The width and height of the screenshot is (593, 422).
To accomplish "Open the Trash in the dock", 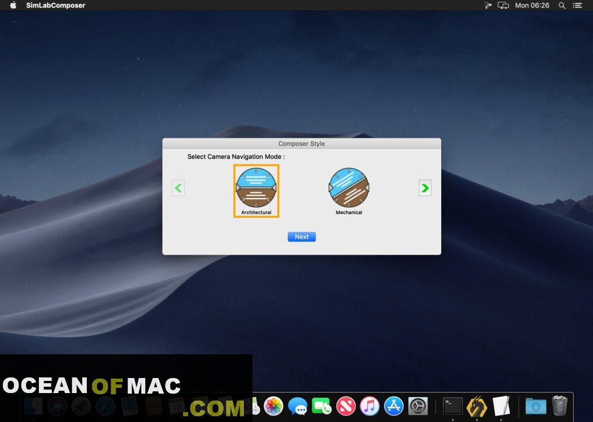I will coord(559,406).
